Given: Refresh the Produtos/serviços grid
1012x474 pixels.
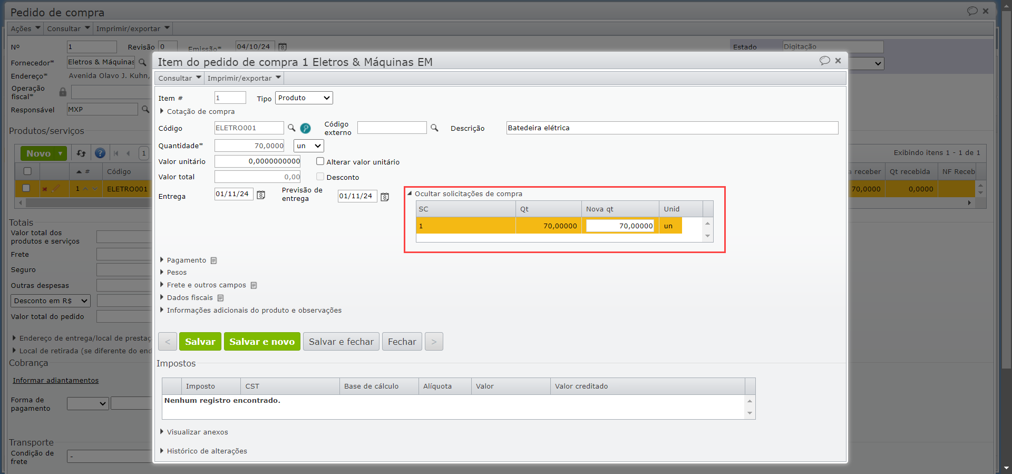Looking at the screenshot, I should click(x=81, y=153).
